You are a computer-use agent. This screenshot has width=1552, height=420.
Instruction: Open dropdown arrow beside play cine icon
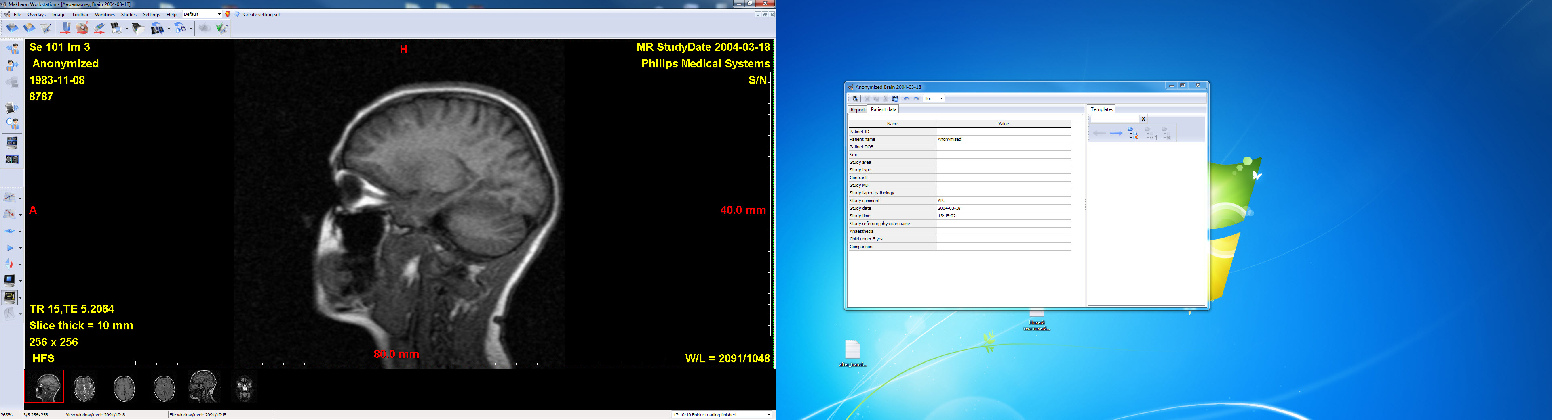[x=21, y=248]
